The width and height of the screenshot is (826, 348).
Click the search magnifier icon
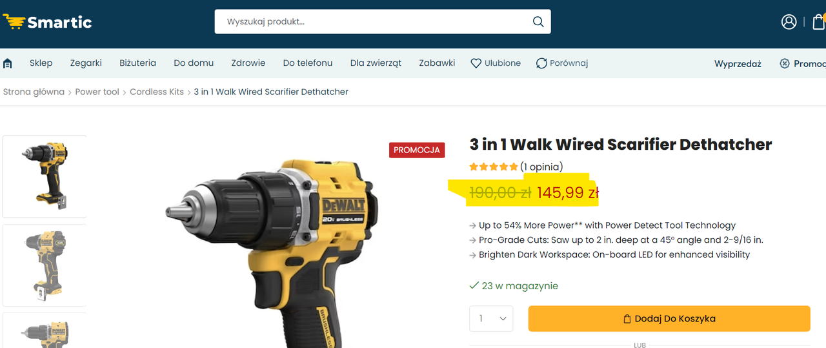tap(538, 21)
